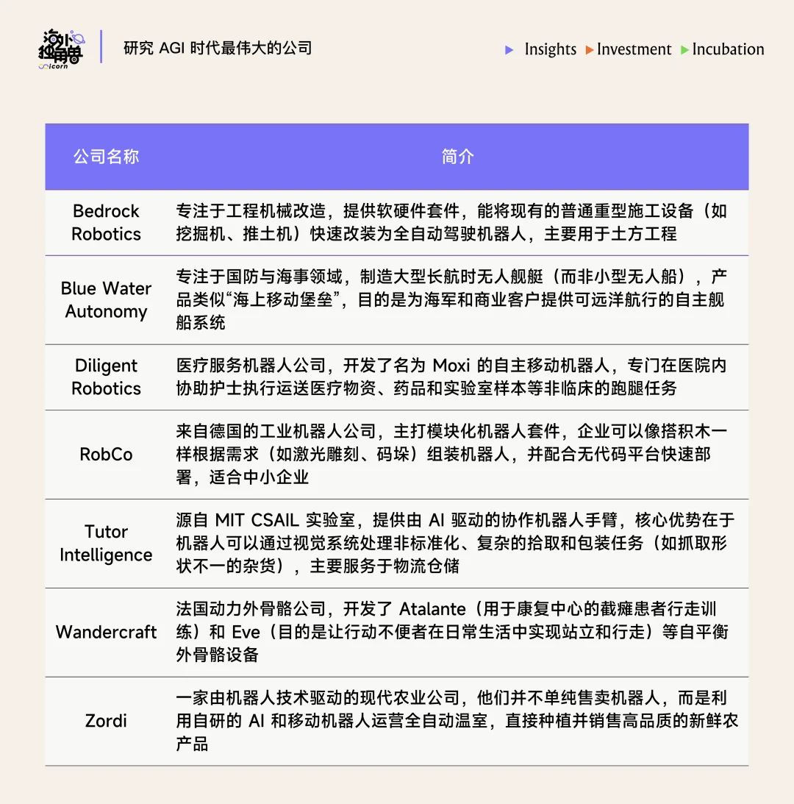Select the unicorn wordmark under the logo
The height and width of the screenshot is (804, 794).
tap(54, 66)
